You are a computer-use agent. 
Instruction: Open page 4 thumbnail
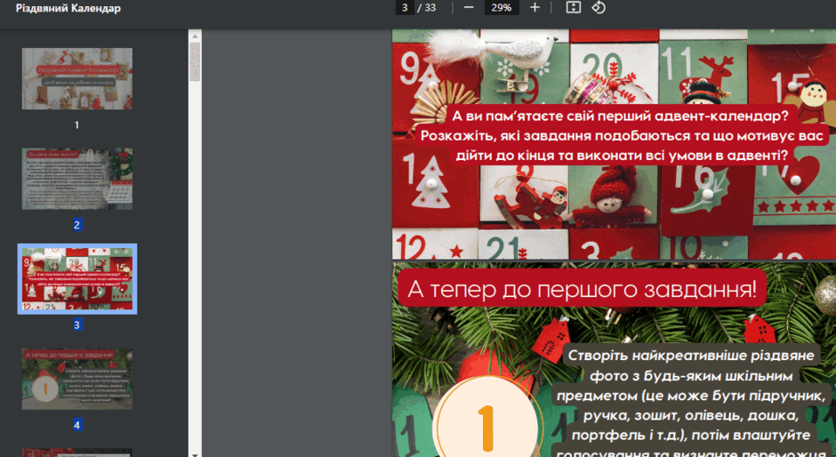[x=77, y=379]
